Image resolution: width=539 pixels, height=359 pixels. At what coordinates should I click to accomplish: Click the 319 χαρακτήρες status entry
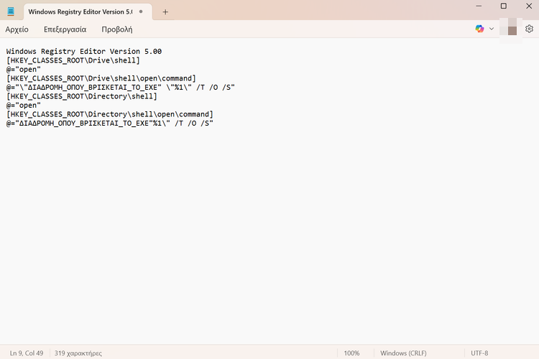pyautogui.click(x=78, y=353)
